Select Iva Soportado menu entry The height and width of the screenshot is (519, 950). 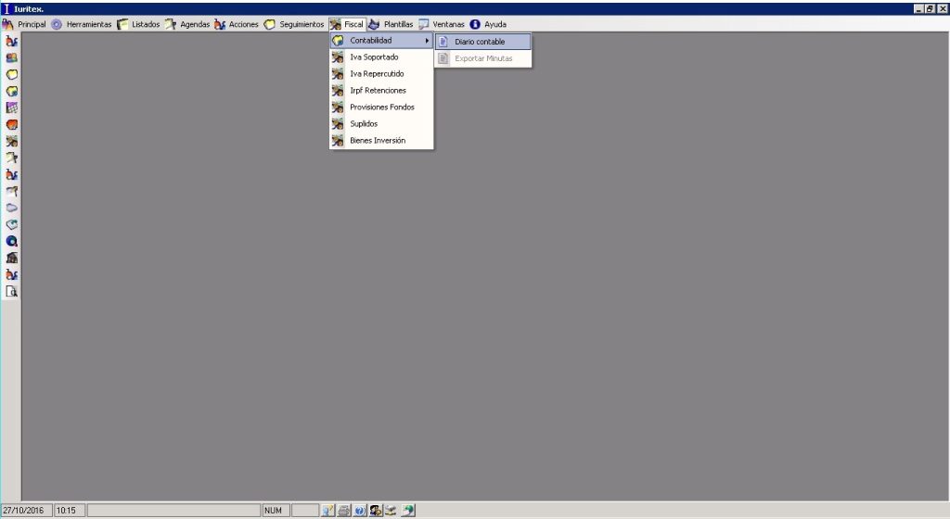coord(377,57)
